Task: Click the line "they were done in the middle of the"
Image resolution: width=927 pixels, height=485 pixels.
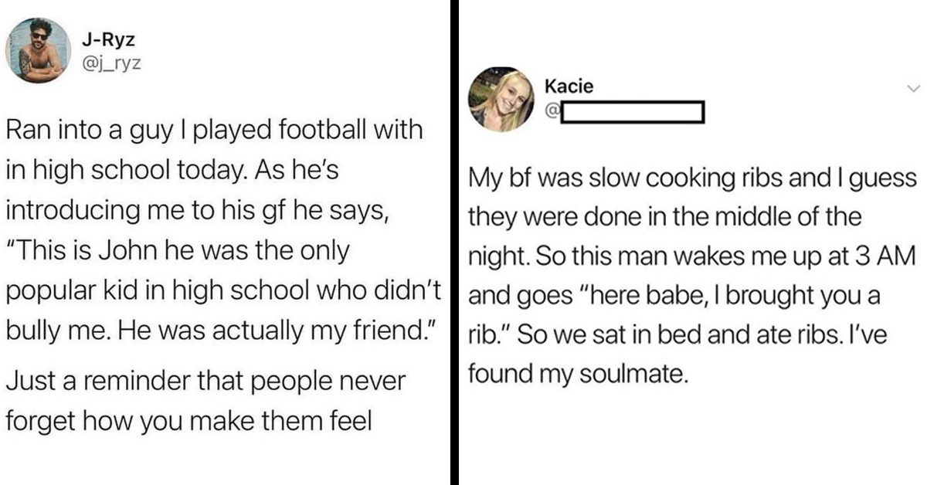Action: pos(665,218)
